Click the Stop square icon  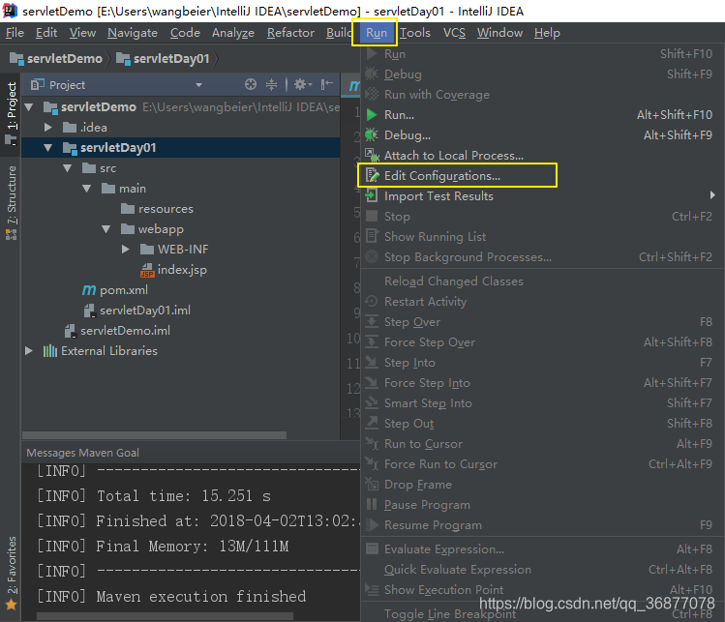click(x=372, y=217)
